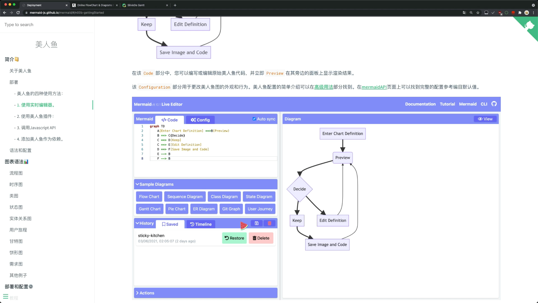Open the Google Translate icon in address bar
538x303 pixels.
(x=464, y=13)
